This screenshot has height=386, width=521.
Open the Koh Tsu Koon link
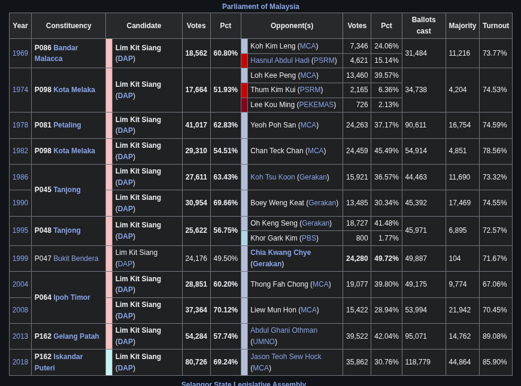272,177
